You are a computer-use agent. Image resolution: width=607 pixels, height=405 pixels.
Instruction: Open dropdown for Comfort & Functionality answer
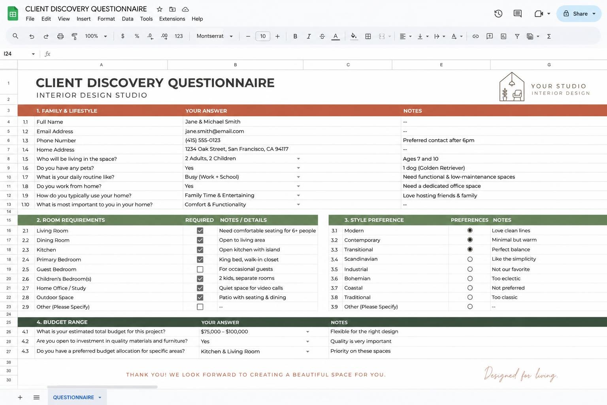click(298, 204)
